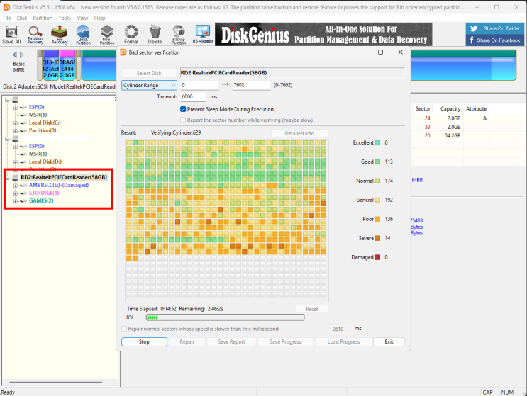Collapse the first disk tree node

pos(7,100)
